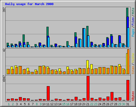
Task: Click the 6947 KBytes scale value
Action: click(x=4, y=79)
